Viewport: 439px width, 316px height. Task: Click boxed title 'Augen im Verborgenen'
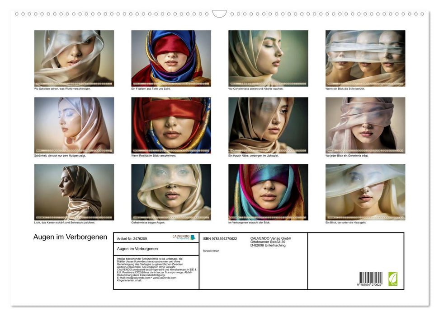pos(137,249)
